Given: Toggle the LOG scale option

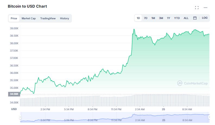Looking at the screenshot, I should tap(204, 18).
